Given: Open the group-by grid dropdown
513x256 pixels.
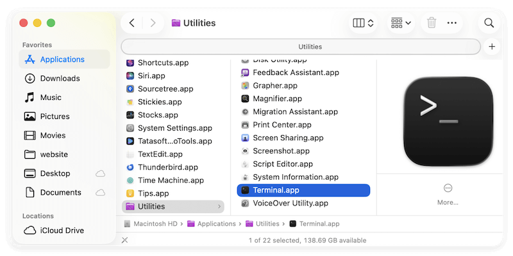Looking at the screenshot, I should (x=401, y=23).
